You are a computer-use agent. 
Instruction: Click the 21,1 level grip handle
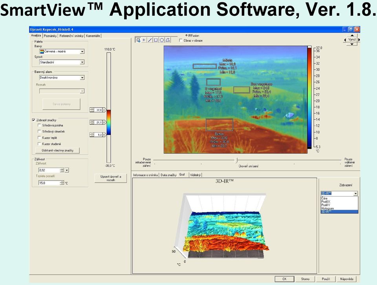[x=104, y=122]
